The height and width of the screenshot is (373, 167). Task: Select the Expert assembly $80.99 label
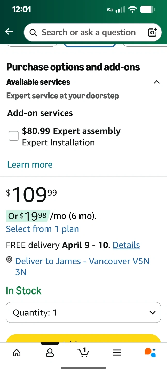coord(71,131)
